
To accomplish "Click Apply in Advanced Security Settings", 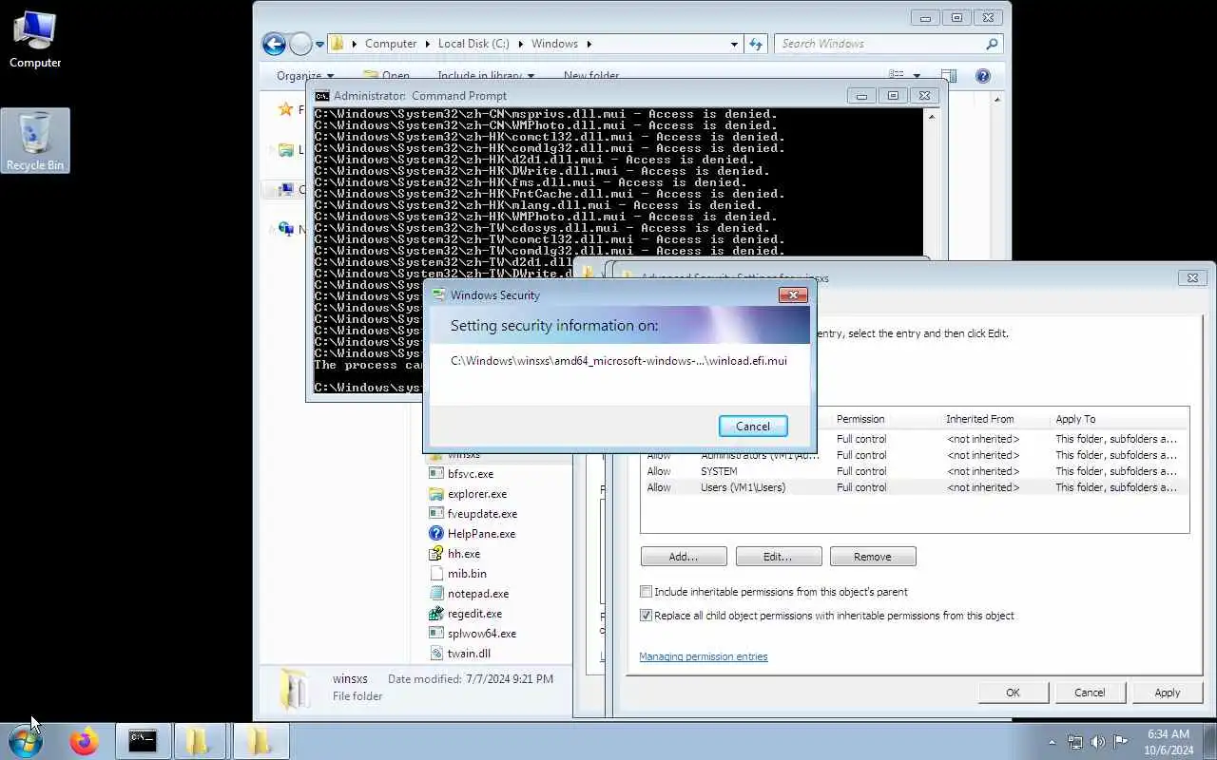I will pos(1168,693).
